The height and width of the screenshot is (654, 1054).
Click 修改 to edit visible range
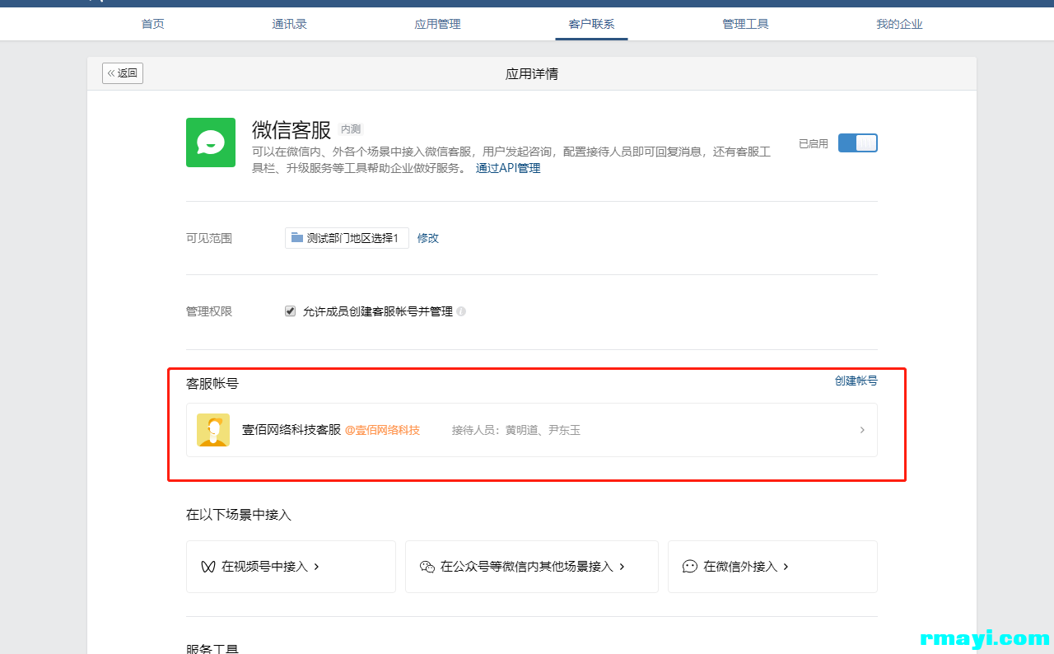click(428, 238)
